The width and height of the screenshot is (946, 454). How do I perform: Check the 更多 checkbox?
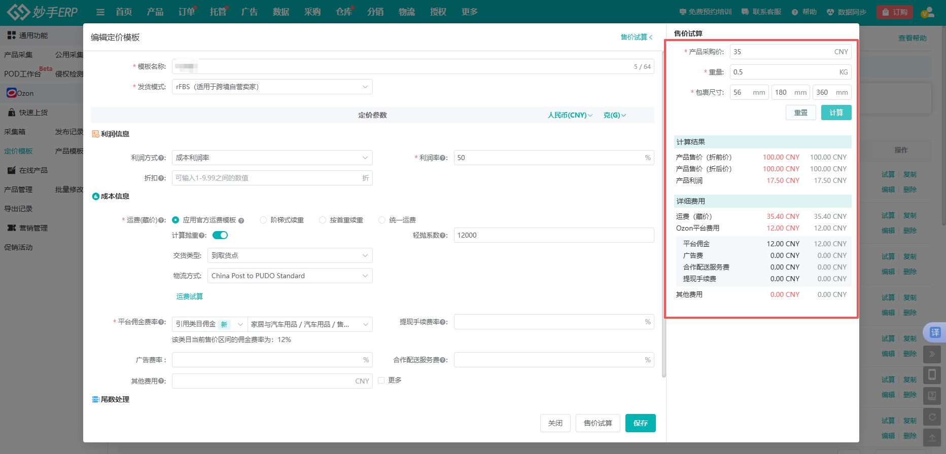point(381,381)
